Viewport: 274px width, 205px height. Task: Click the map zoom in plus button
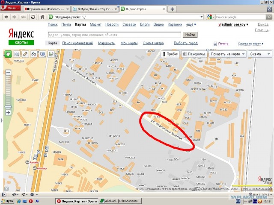coord(8,112)
